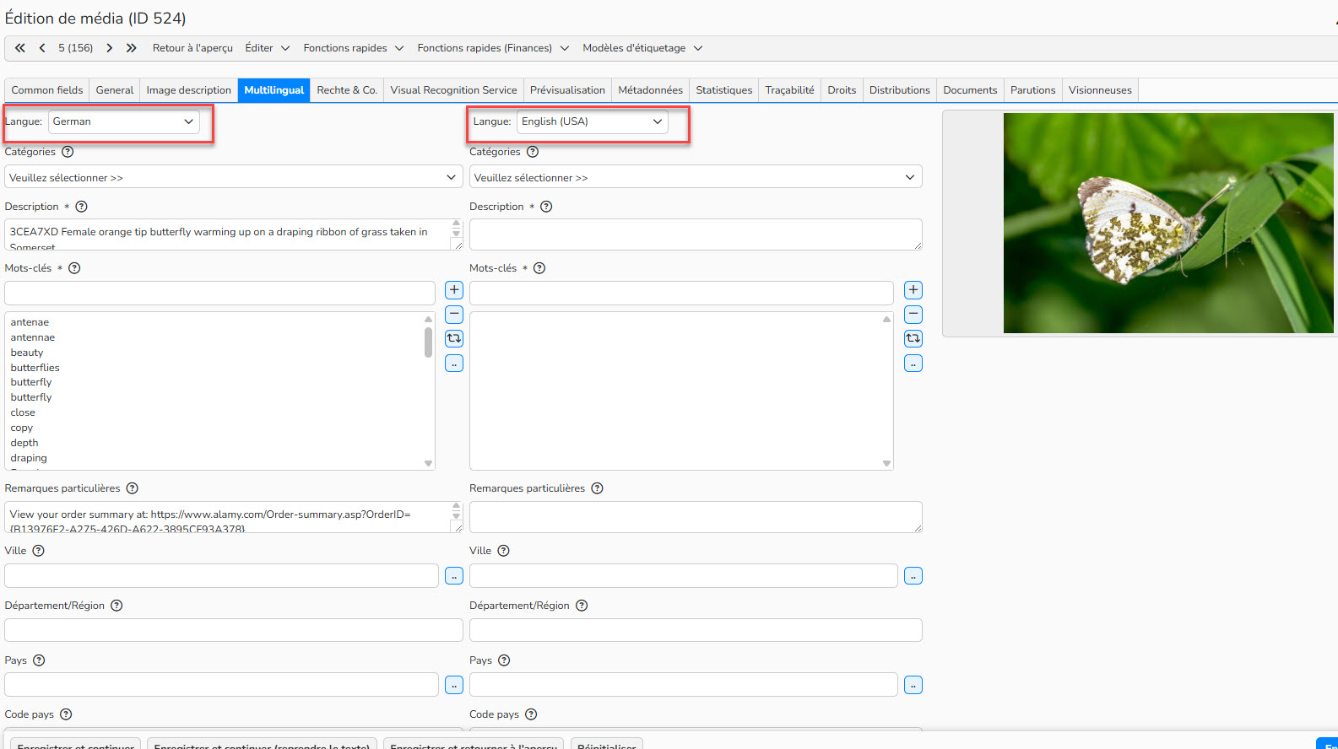Show help for German Mots-clés
1338x749 pixels.
pyautogui.click(x=74, y=268)
